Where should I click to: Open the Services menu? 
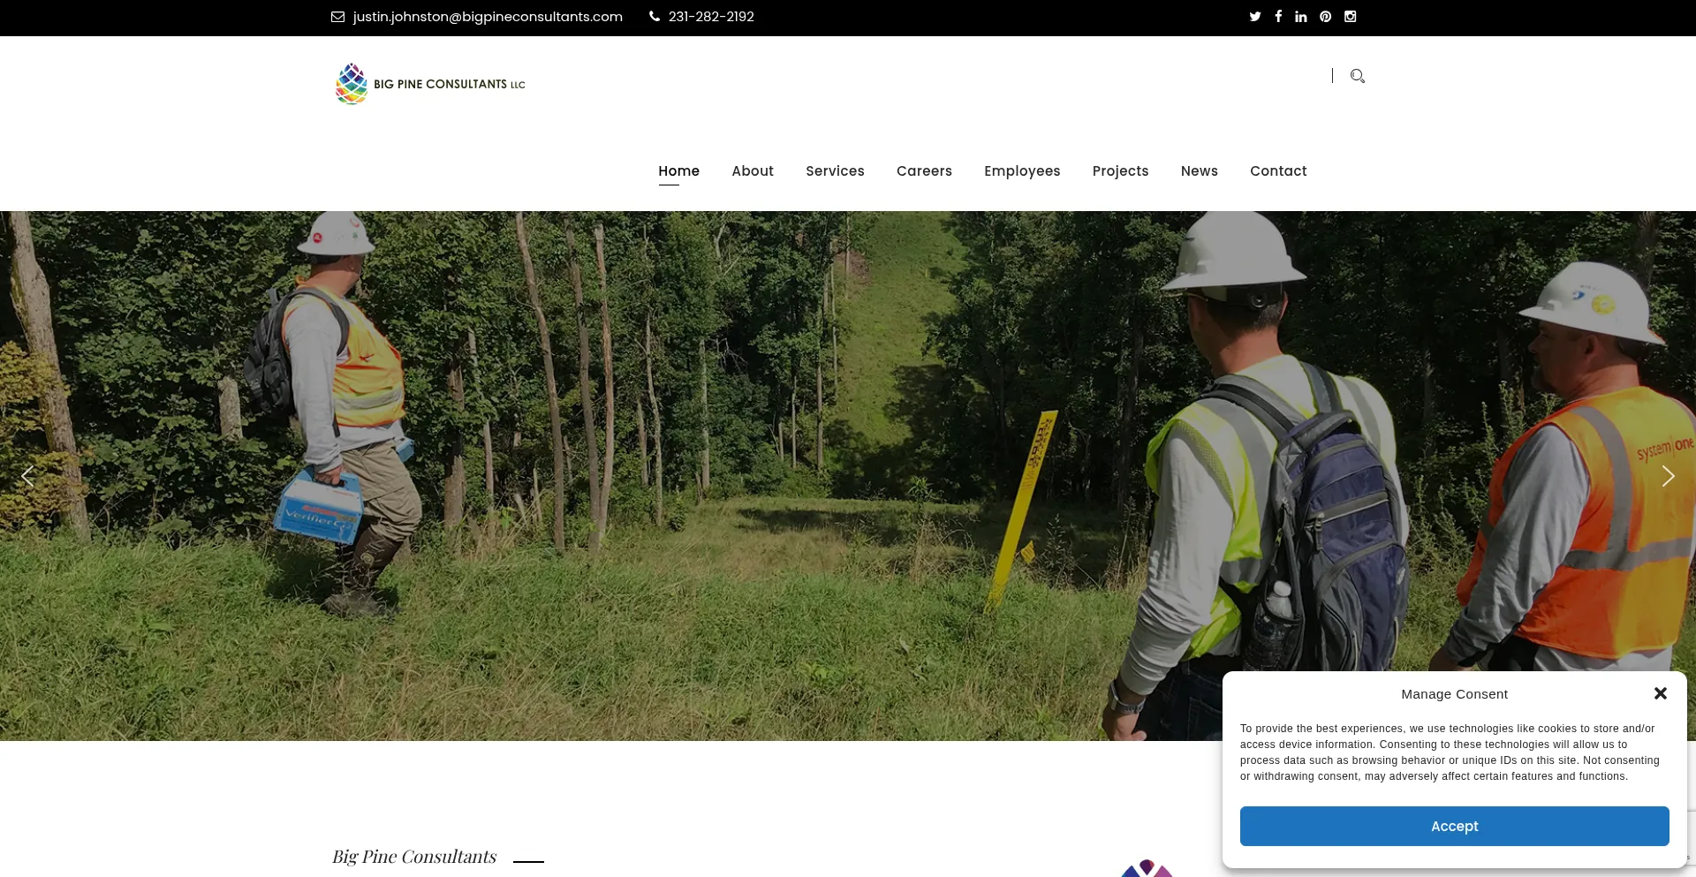(835, 171)
